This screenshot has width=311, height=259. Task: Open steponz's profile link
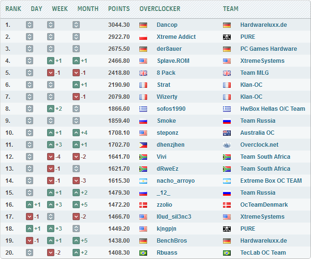pos(167,133)
